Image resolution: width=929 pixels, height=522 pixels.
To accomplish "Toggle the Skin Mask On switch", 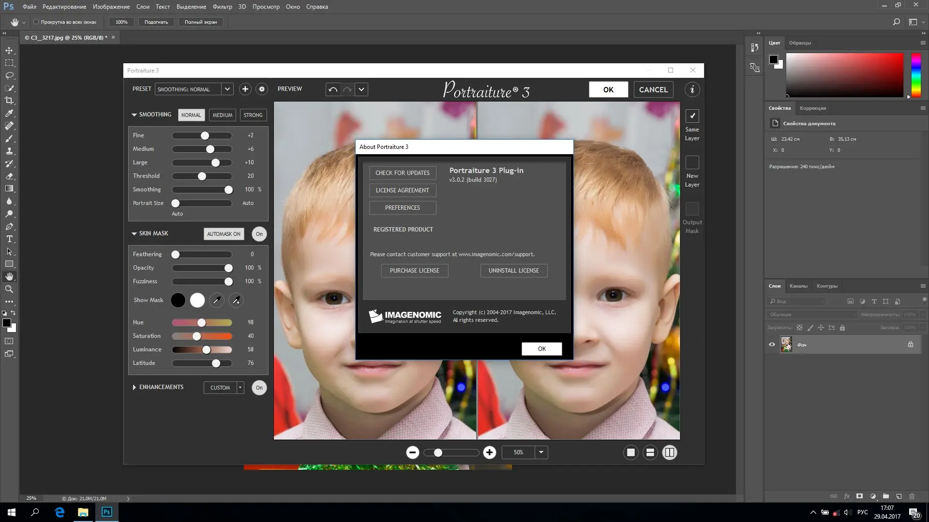I will (259, 234).
